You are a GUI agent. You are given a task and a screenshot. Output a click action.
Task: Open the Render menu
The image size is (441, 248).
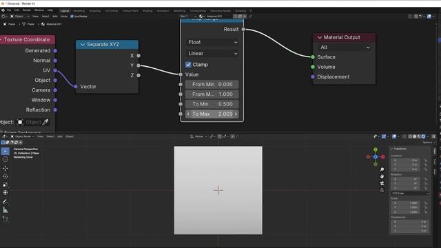(27, 10)
